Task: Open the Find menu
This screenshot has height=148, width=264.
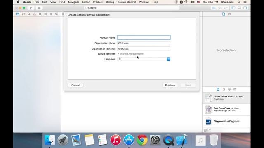Action: [62, 2]
